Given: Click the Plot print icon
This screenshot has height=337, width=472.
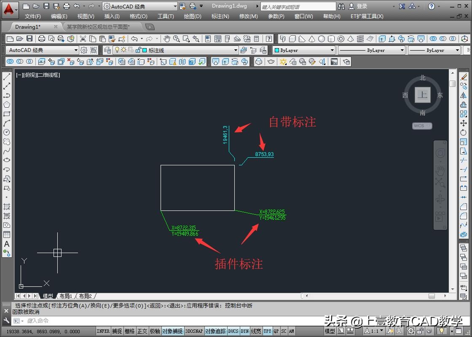Looking at the screenshot, I should pos(42,38).
